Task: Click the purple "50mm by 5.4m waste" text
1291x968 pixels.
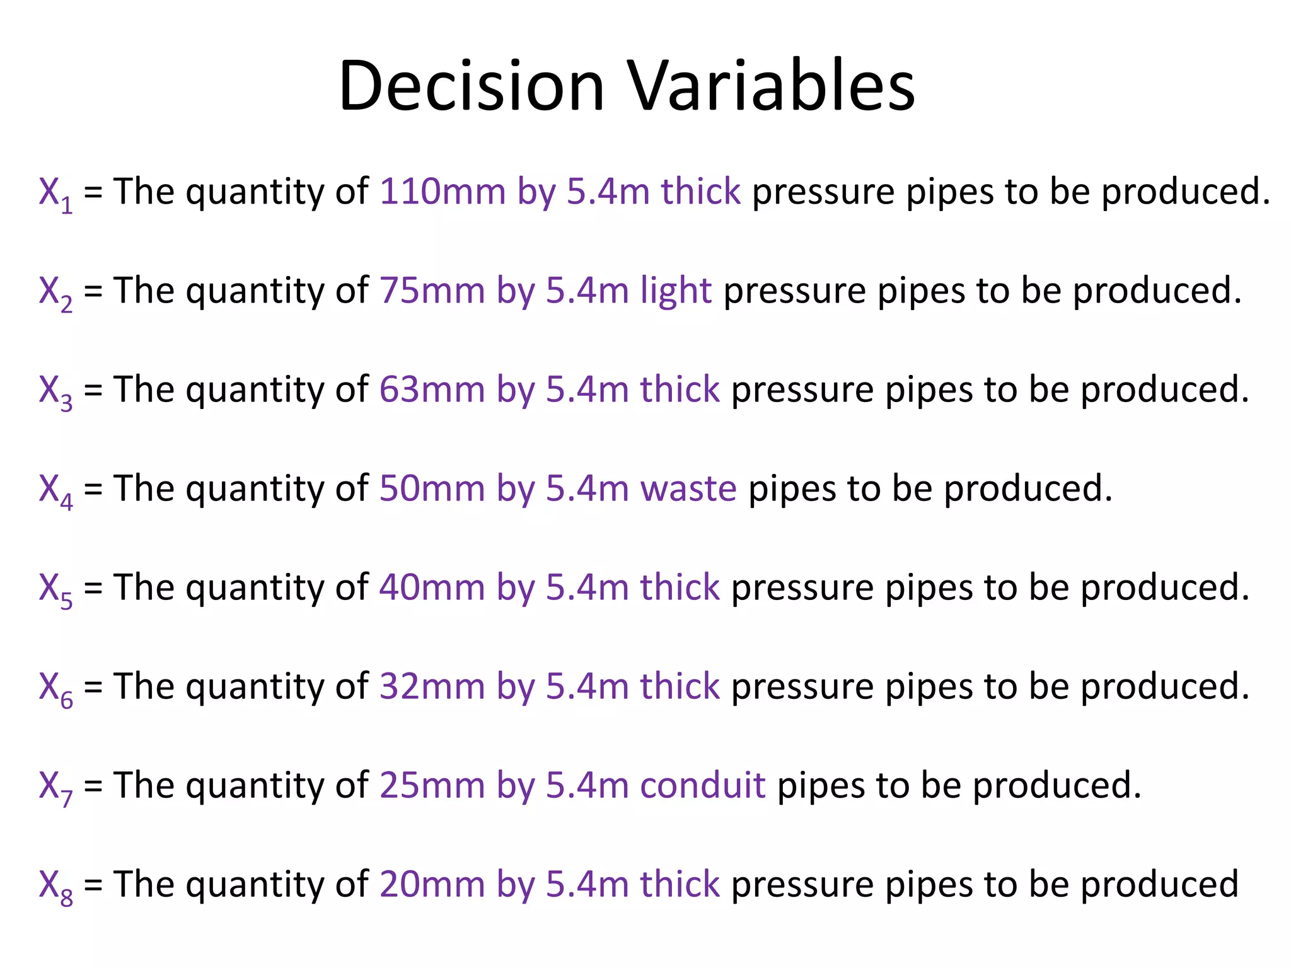Action: (x=557, y=488)
